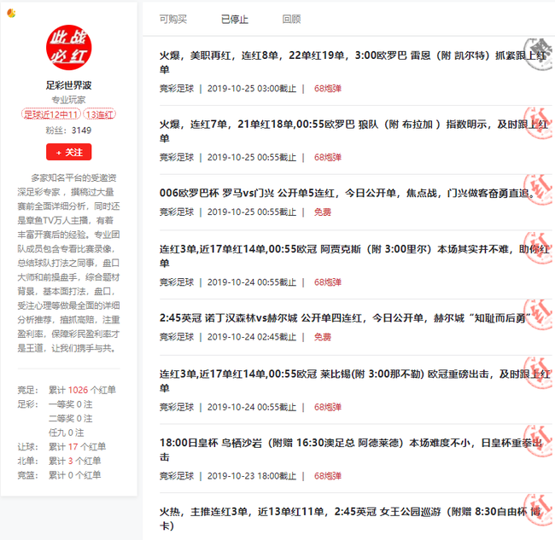Click the red 红 stamp on the 鸟栖沙岩 entry

pyautogui.click(x=539, y=441)
